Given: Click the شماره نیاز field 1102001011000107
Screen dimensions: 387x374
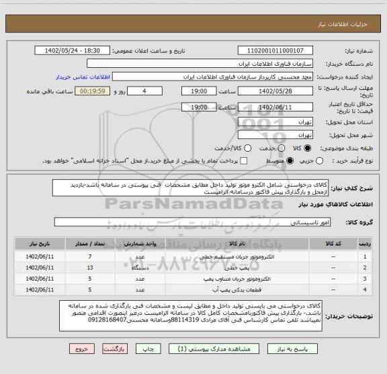Looking at the screenshot, I should 275,50.
